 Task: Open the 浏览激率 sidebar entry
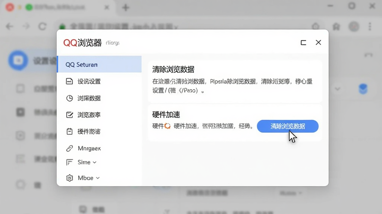tap(99, 115)
